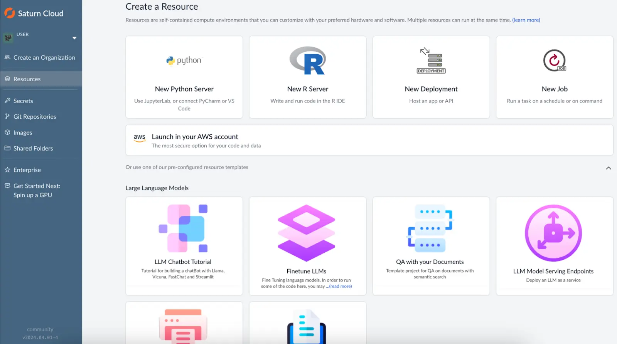The height and width of the screenshot is (344, 617).
Task: Click the Shared Folders folder icon
Action: (7, 148)
